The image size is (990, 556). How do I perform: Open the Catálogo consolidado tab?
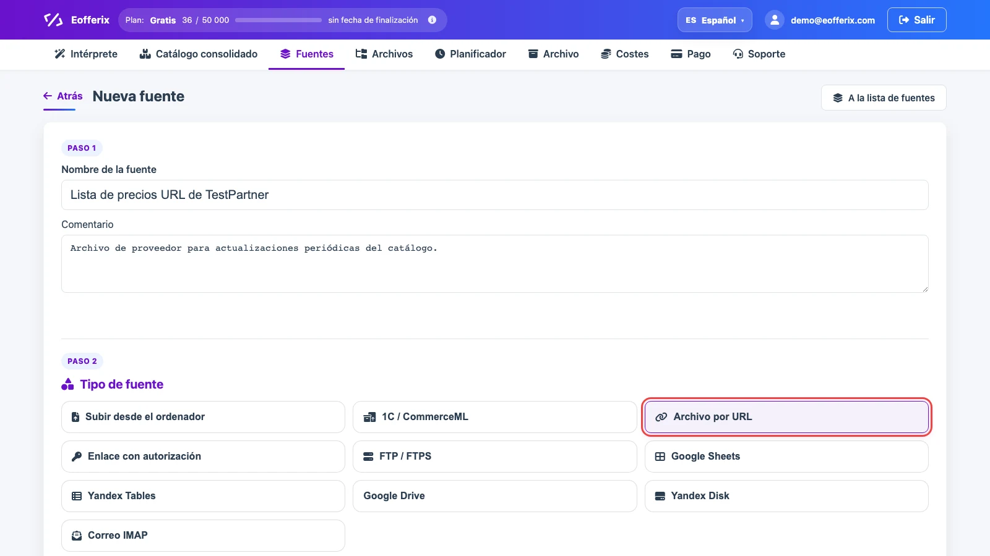[199, 54]
